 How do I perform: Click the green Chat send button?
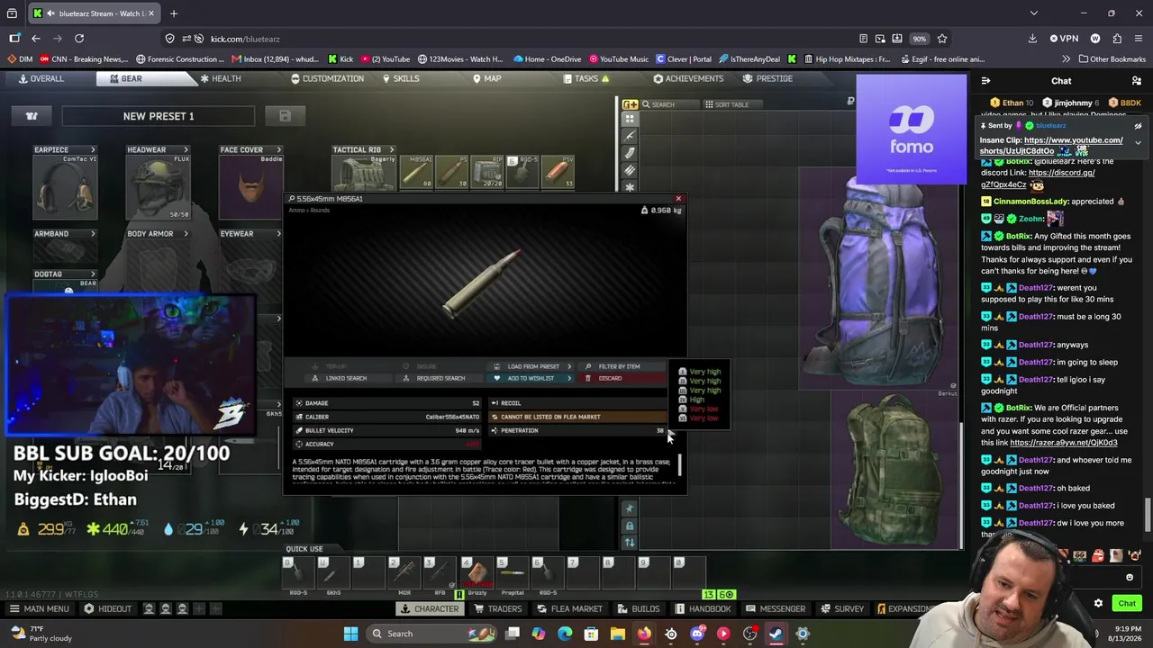click(1127, 603)
